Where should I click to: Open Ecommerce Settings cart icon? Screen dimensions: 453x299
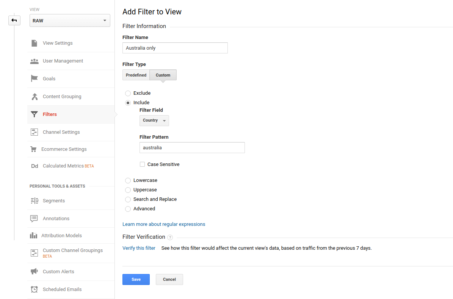click(x=33, y=149)
